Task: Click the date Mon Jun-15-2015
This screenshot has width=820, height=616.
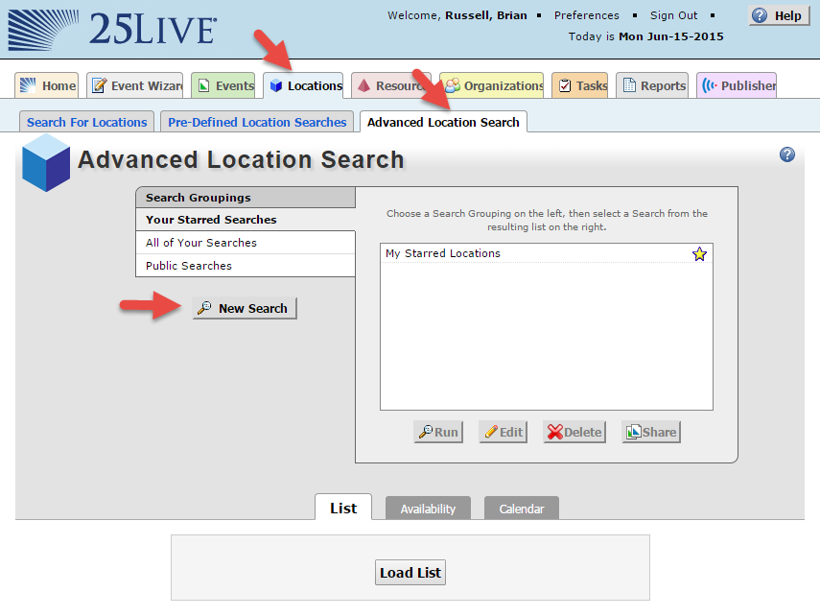Action: (671, 36)
